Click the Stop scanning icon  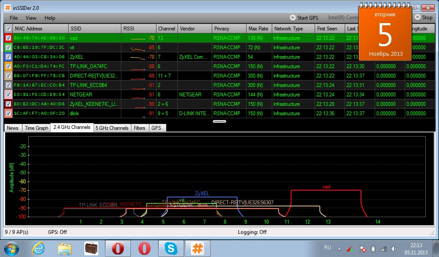(x=418, y=17)
